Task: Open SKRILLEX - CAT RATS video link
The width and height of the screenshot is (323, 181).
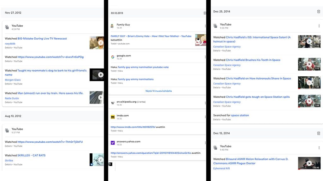Action: point(31,155)
